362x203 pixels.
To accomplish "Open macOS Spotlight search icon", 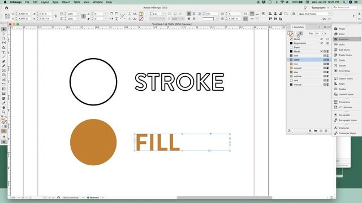I will pos(344,2).
